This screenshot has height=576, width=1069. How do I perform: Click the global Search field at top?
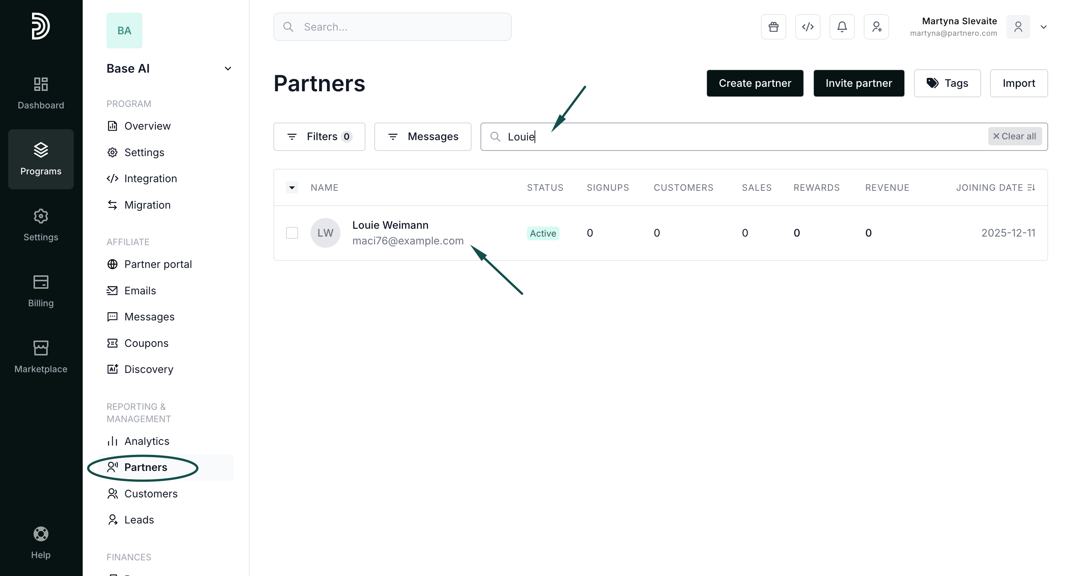coord(392,27)
